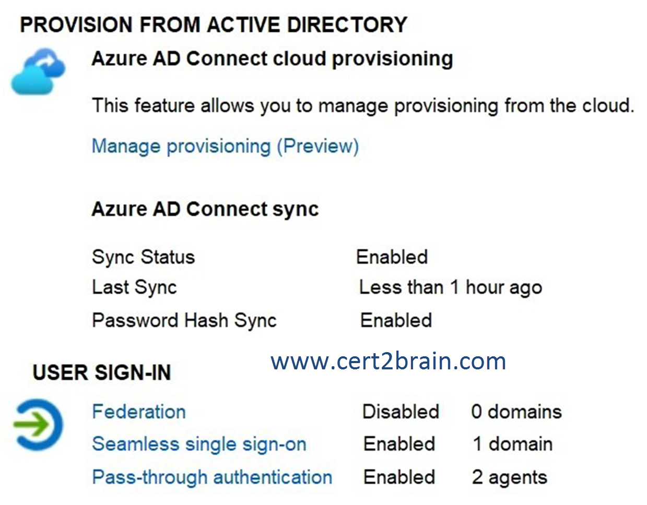
Task: Click the '0 domains' count
Action: point(516,412)
